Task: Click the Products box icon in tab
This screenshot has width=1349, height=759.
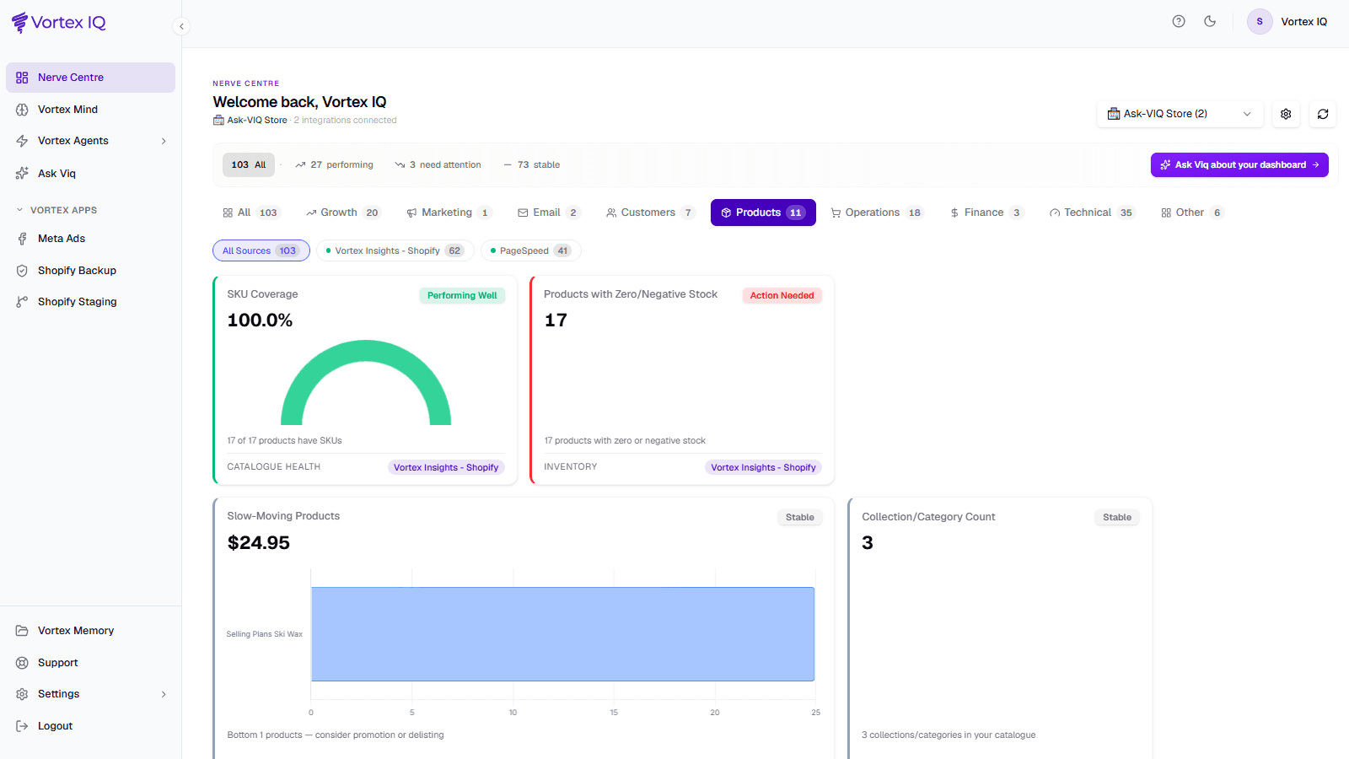Action: (x=726, y=213)
